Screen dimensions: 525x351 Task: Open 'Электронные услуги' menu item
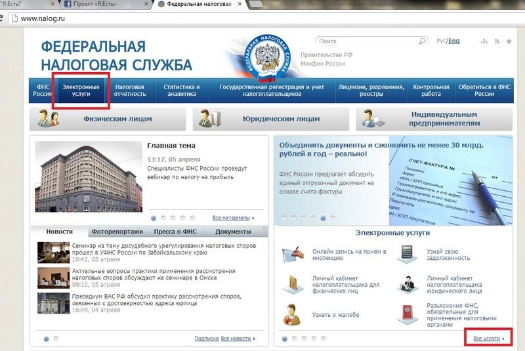81,91
